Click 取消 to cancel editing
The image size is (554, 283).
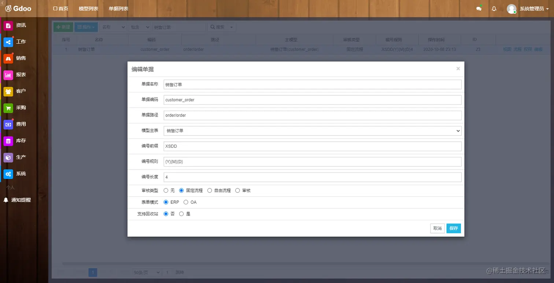click(x=437, y=228)
